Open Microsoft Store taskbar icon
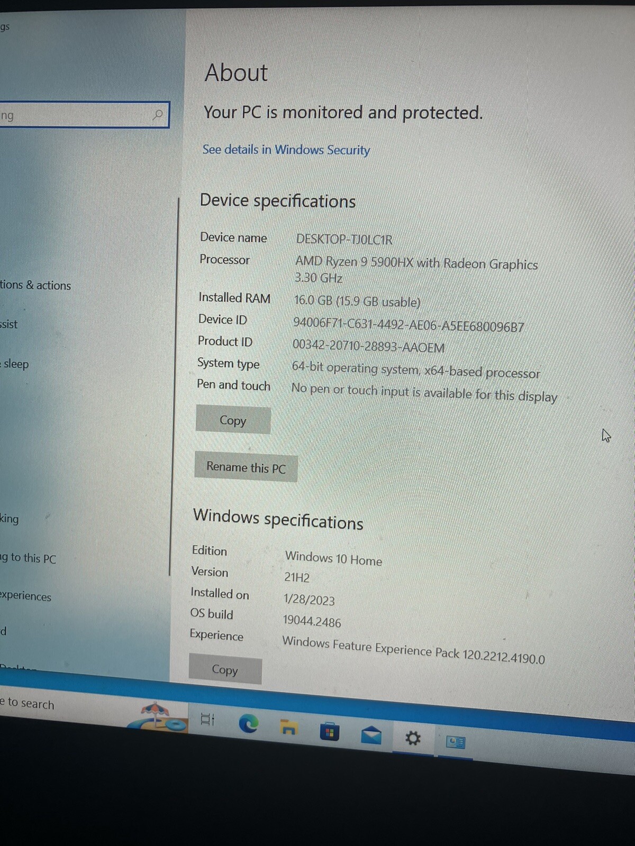This screenshot has height=846, width=635. click(329, 732)
